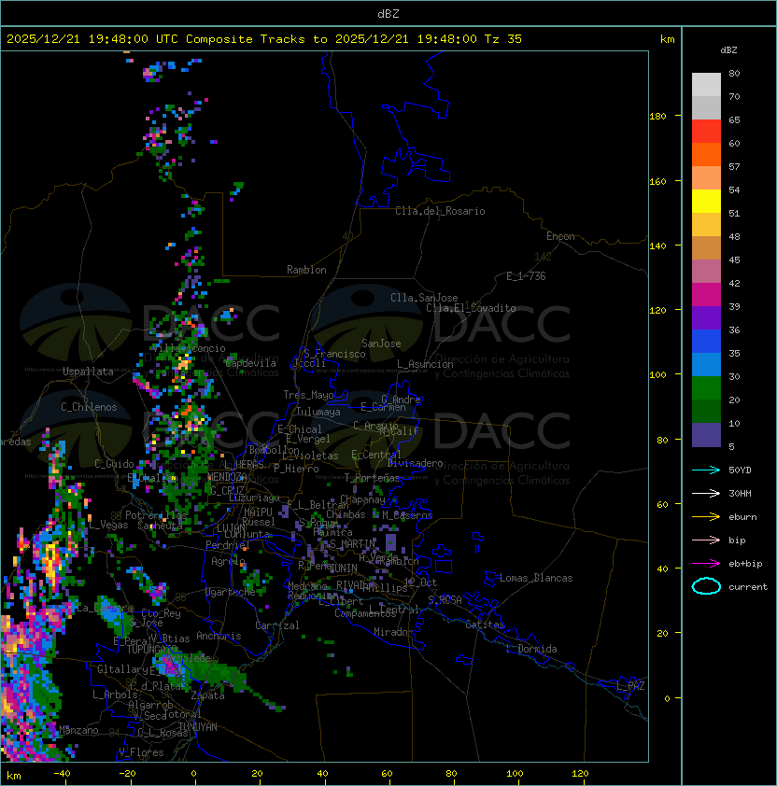Click the '-20' tick on horizontal axis

tap(127, 774)
